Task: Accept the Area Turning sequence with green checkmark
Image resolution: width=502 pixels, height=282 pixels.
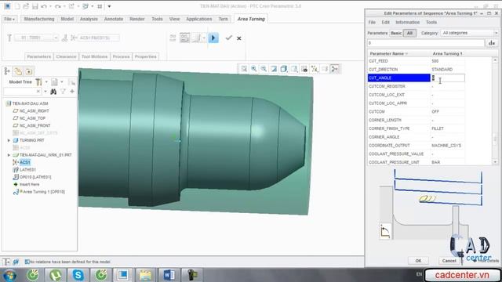Action: (228, 38)
